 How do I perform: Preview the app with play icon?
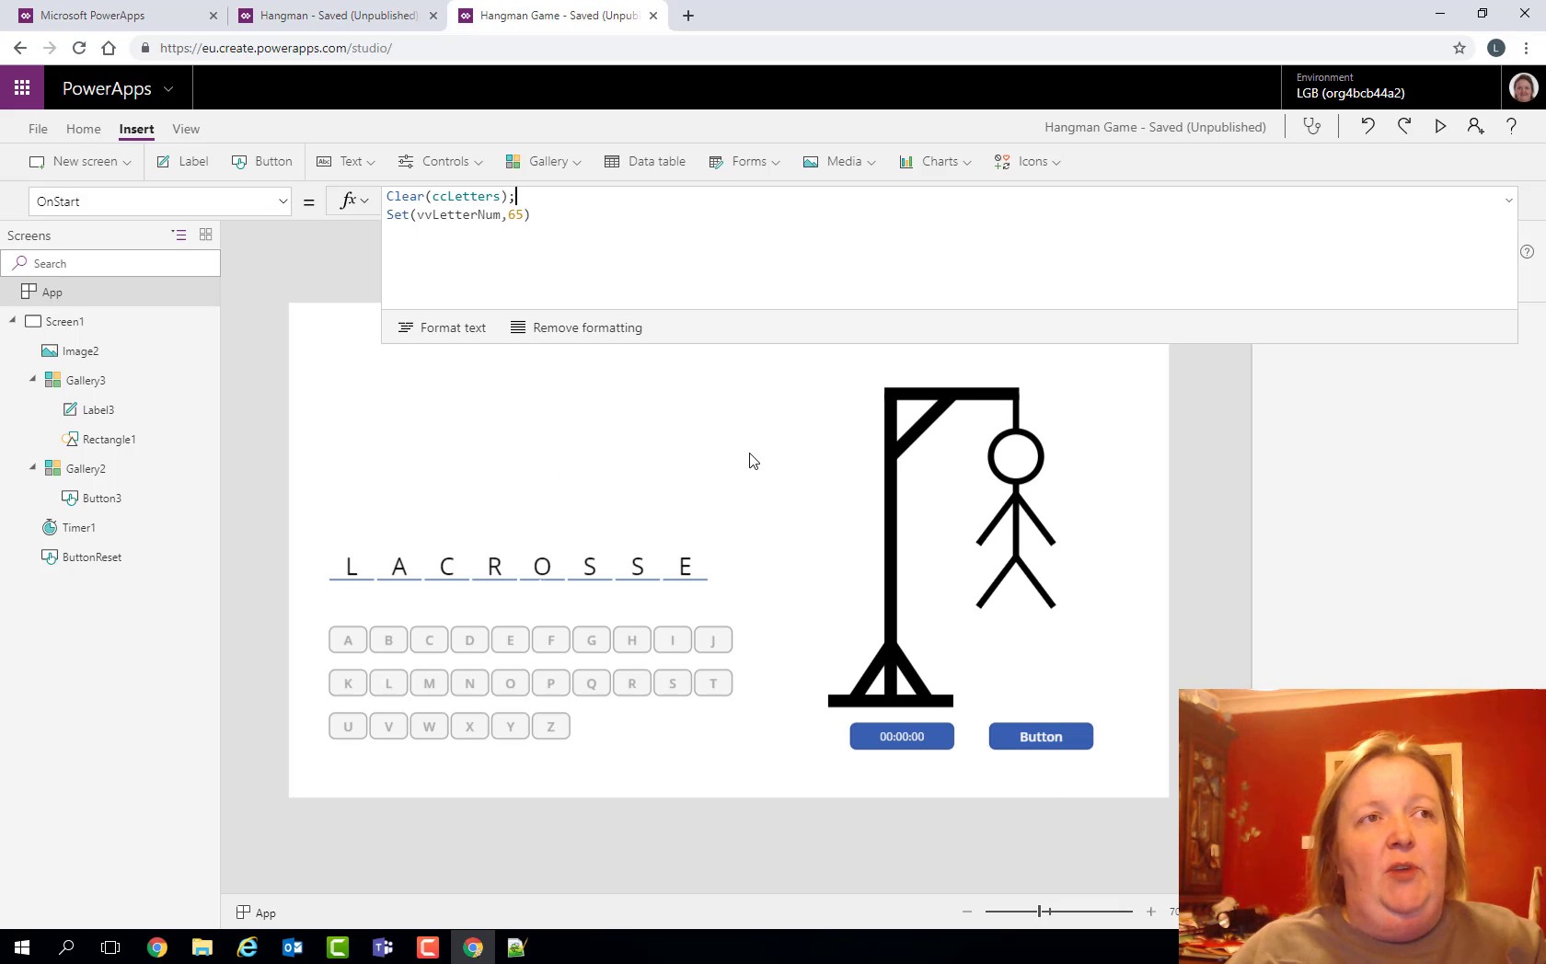click(x=1440, y=127)
